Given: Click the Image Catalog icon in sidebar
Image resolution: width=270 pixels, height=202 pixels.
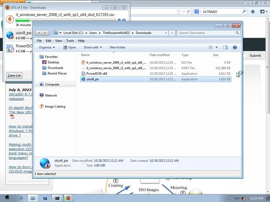Looking at the screenshot, I should [41, 106].
